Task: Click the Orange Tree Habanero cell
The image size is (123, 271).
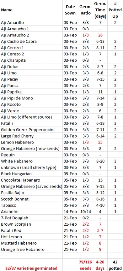Action: [x=31, y=250]
